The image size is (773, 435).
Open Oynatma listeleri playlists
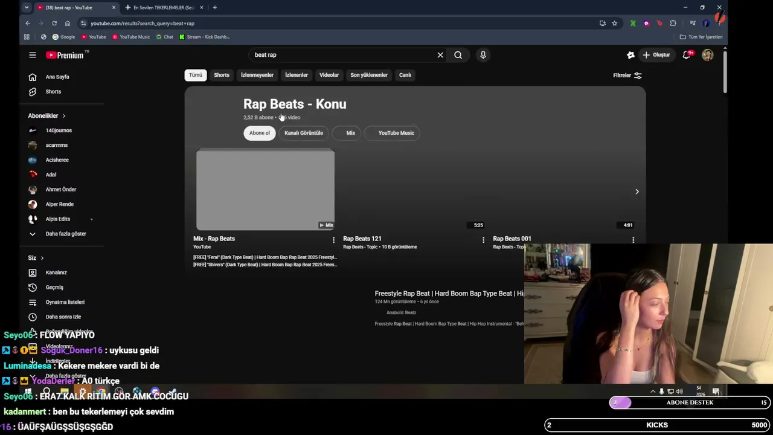(65, 302)
